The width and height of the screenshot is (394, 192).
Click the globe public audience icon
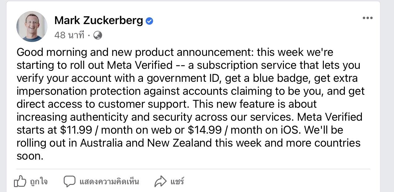click(x=97, y=35)
